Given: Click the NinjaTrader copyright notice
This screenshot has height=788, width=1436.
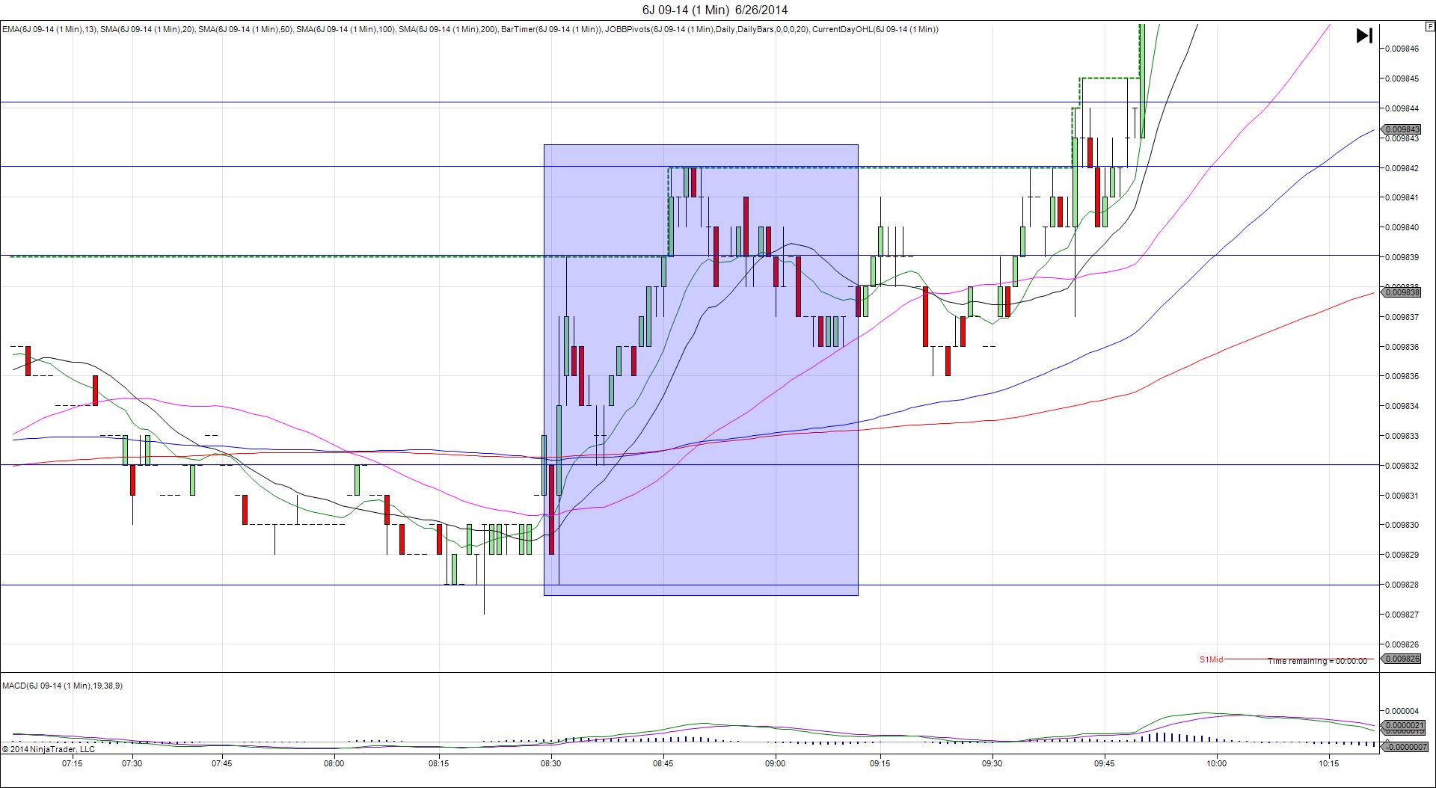Looking at the screenshot, I should [49, 748].
